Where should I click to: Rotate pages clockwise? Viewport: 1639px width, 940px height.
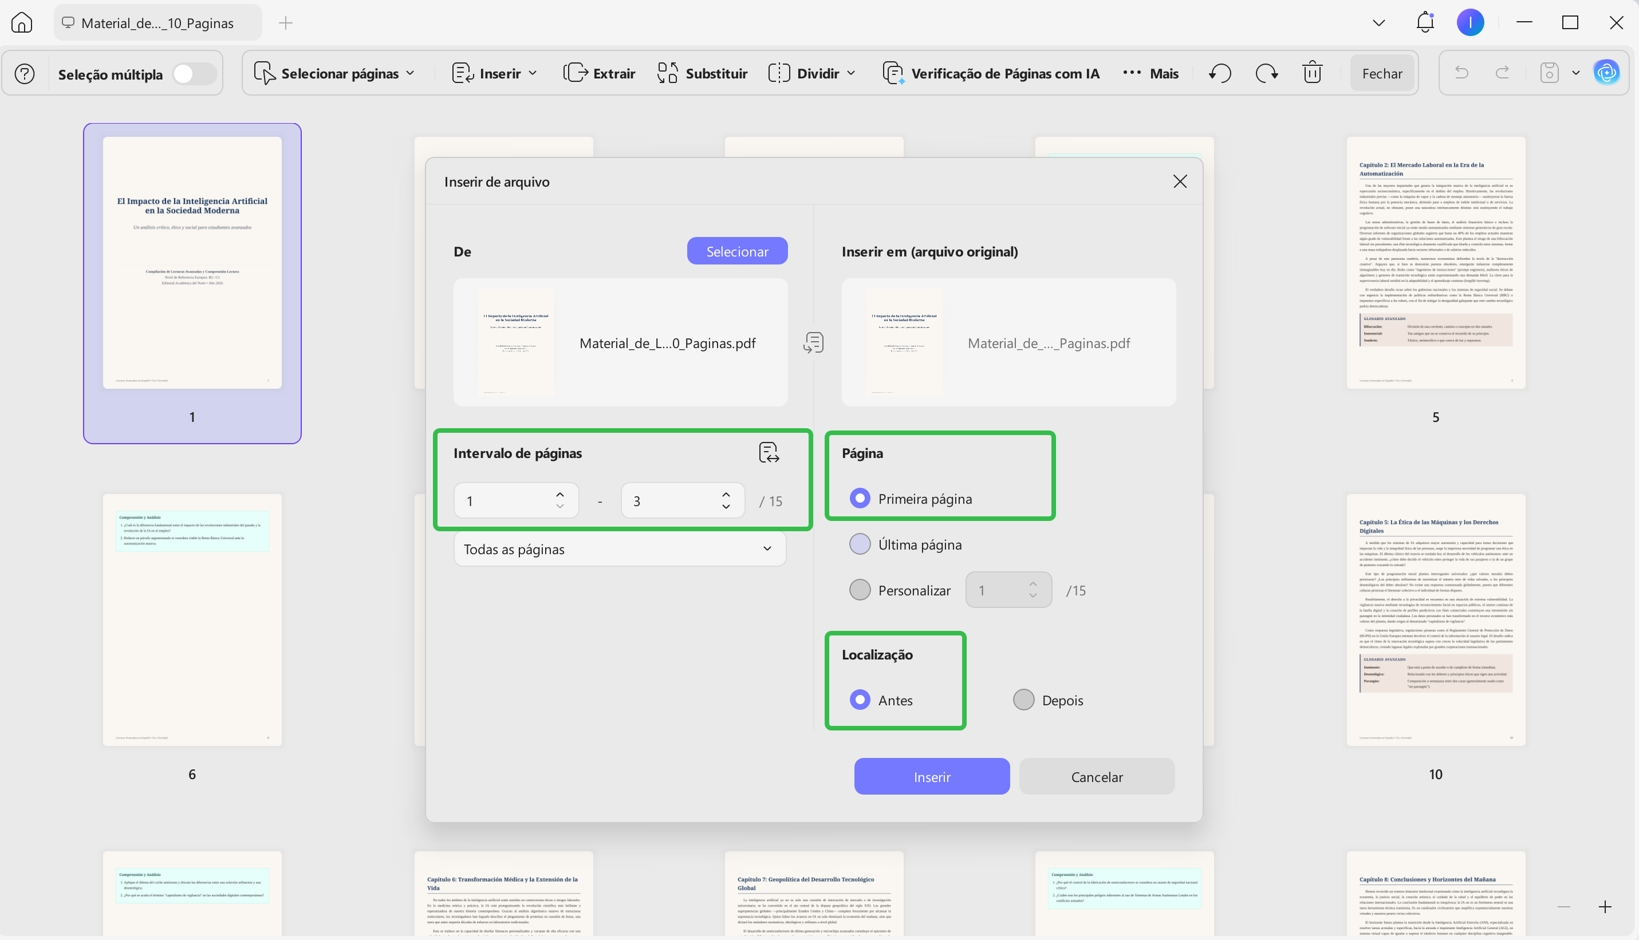click(x=1266, y=73)
